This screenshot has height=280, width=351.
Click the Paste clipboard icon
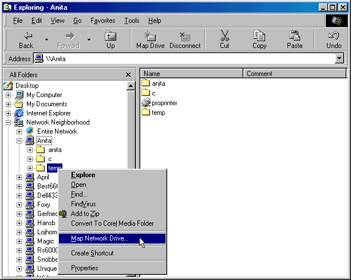click(x=295, y=36)
